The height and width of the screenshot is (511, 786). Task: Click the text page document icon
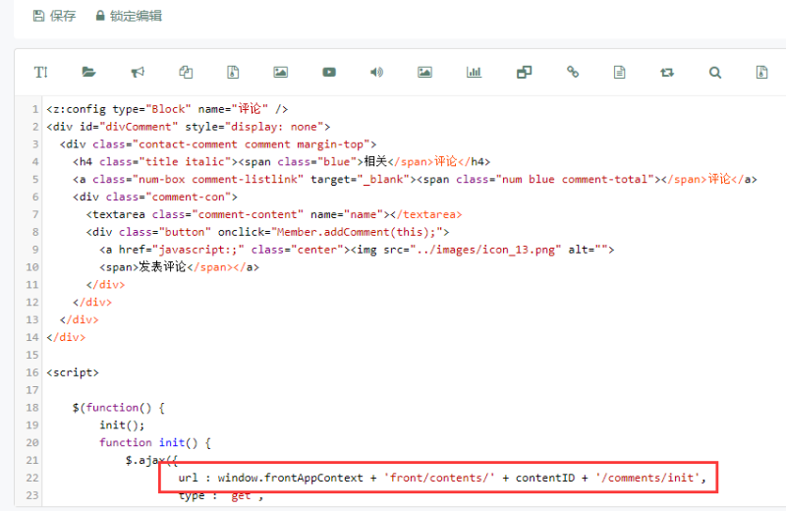[x=620, y=72]
